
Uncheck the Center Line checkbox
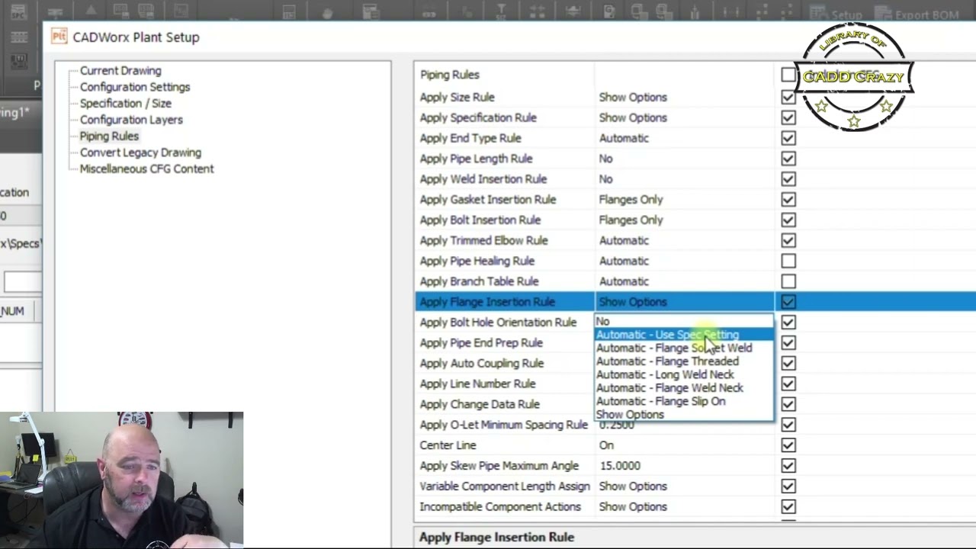pos(788,445)
